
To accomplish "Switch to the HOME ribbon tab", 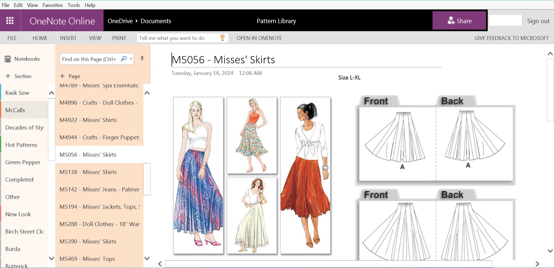I will pos(40,38).
